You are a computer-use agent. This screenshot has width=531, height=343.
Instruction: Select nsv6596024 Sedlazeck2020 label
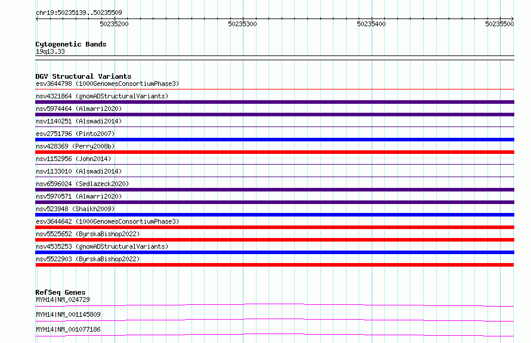[x=82, y=184]
